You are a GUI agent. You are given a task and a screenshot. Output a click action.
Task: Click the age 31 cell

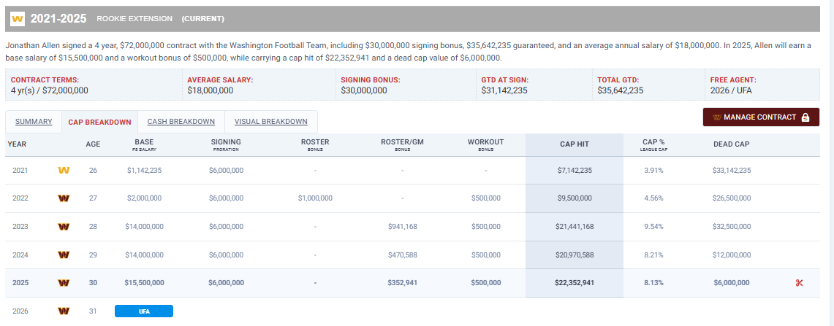point(93,311)
